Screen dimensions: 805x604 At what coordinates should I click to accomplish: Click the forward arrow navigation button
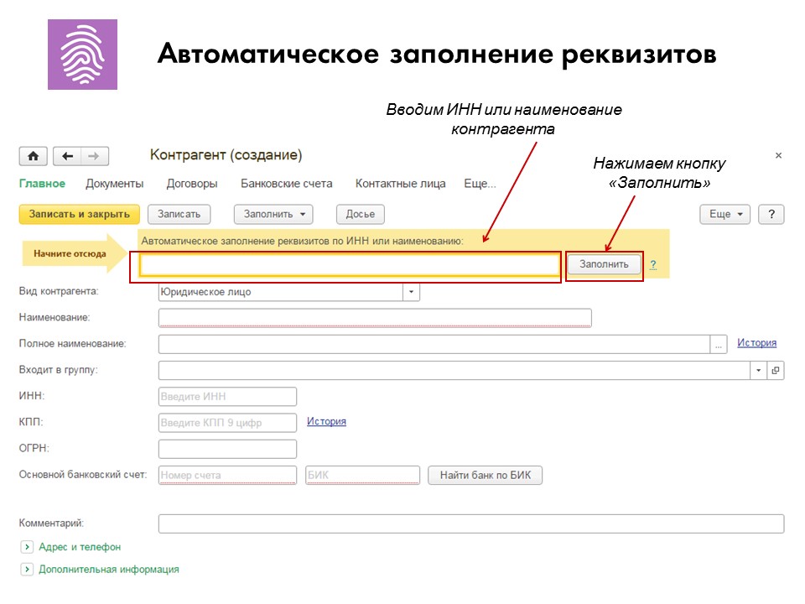[94, 156]
